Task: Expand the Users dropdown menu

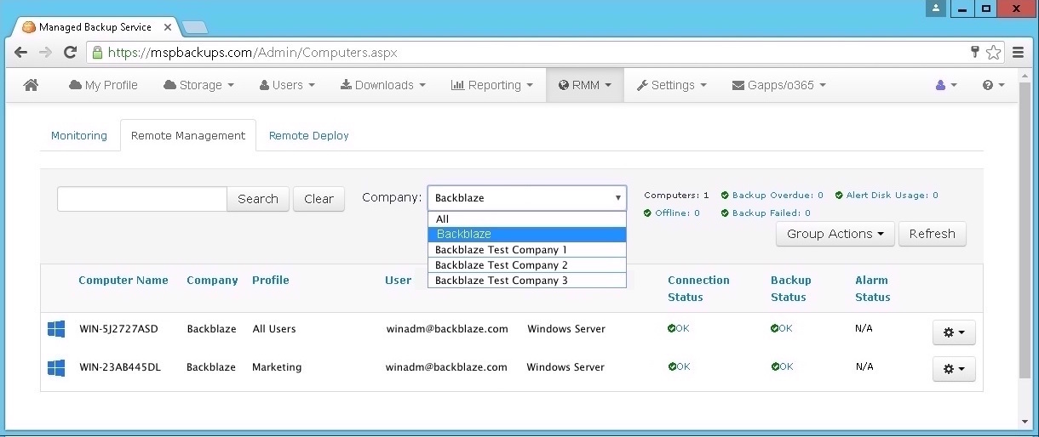Action: (x=287, y=85)
